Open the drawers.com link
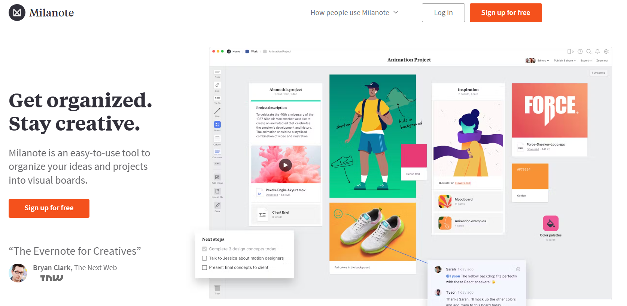Image resolution: width=627 pixels, height=306 pixels. (x=463, y=183)
